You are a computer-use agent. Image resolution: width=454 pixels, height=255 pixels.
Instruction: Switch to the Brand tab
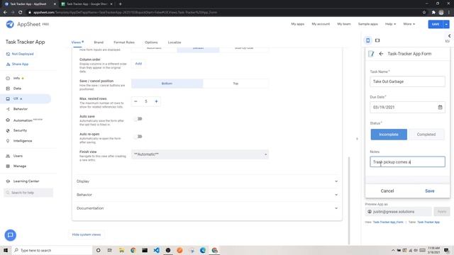[x=99, y=42]
